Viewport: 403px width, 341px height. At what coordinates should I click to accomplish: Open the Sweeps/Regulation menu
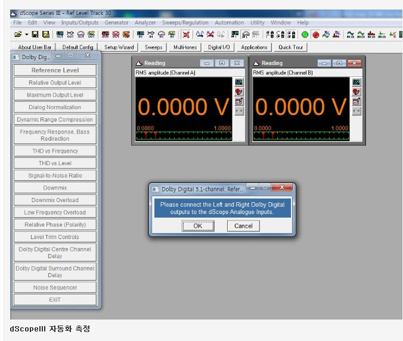(185, 23)
